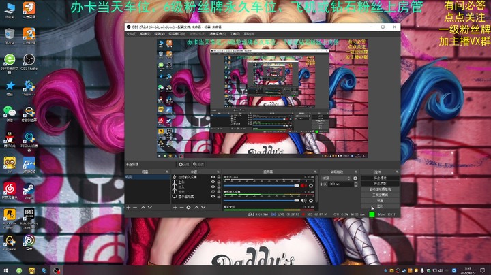Open settings gear for 音频输入采集 mixer channel
This screenshot has width=491, height=275.
[311, 201]
